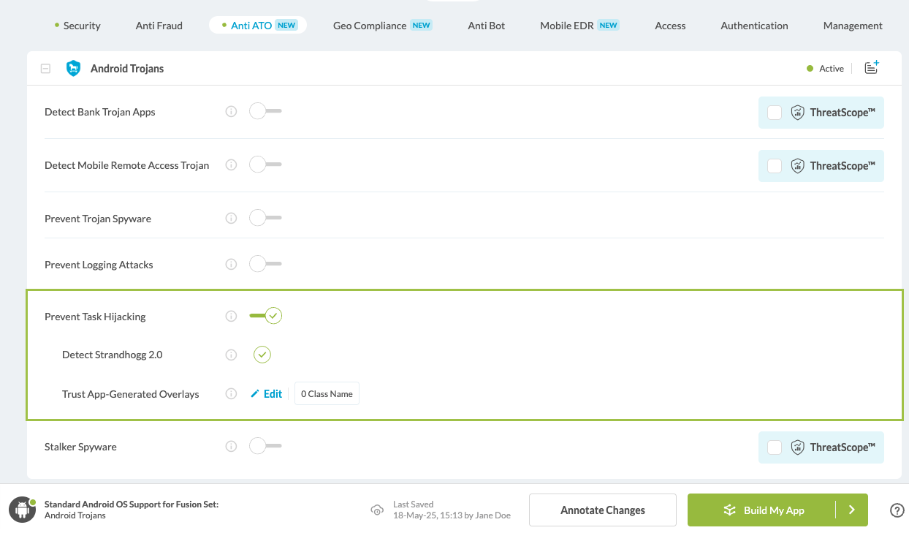The width and height of the screenshot is (909, 533).
Task: Check ThreatScope box for Mobile Remote Access Trojan
Action: pos(775,166)
